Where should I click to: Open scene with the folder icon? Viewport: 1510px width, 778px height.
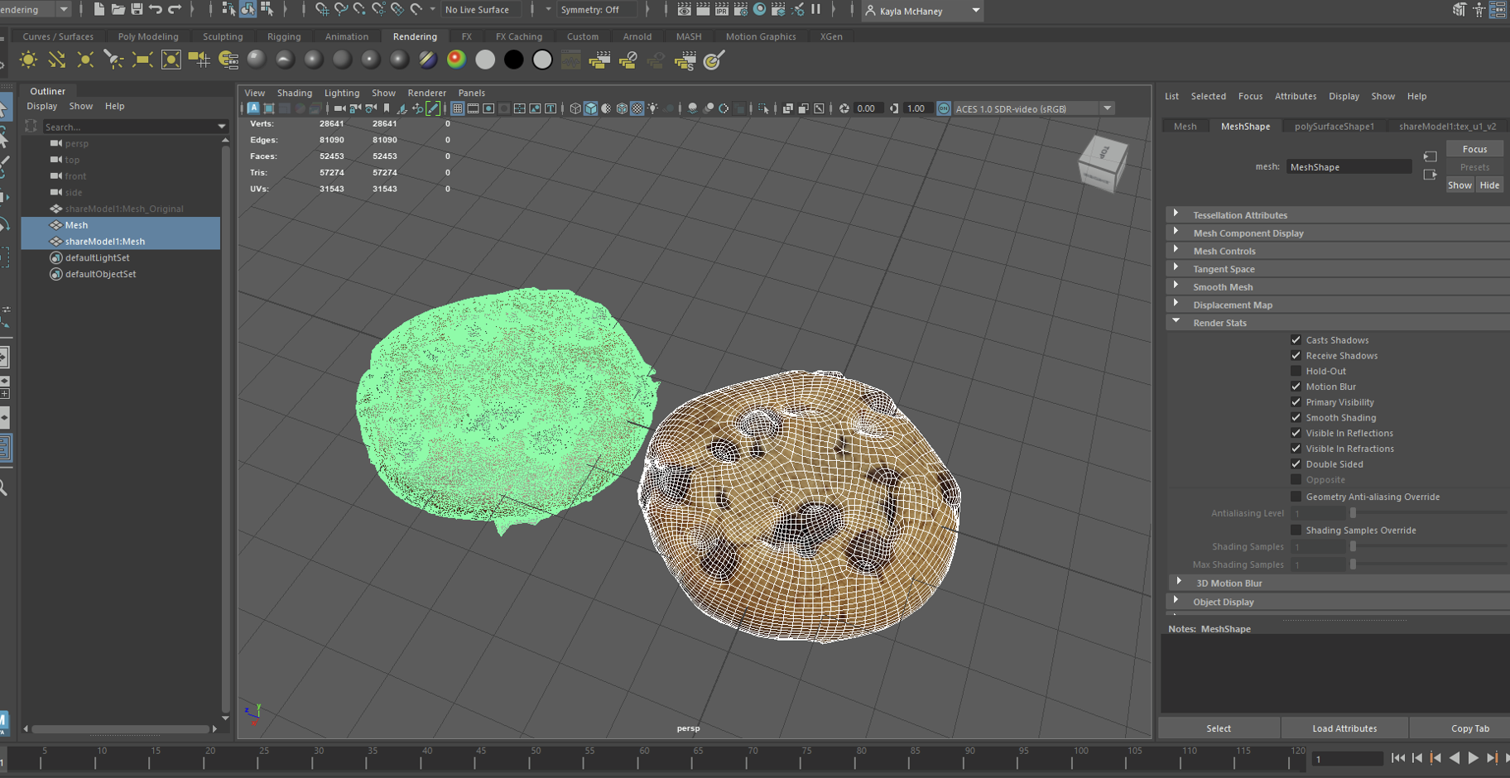(x=118, y=9)
